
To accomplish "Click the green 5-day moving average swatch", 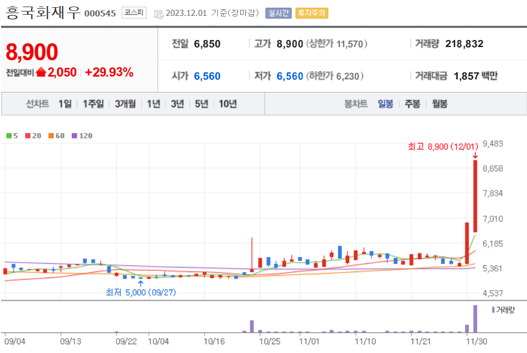I will pos(9,136).
